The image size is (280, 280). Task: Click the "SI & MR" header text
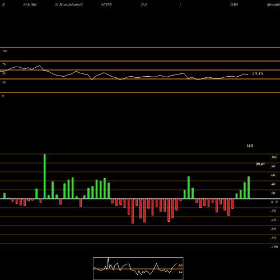(30, 4)
